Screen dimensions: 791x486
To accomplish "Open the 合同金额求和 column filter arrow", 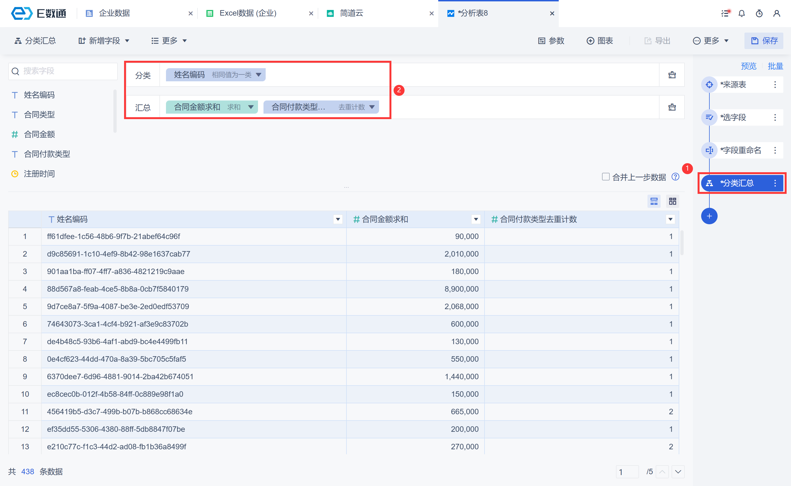I will (x=476, y=219).
